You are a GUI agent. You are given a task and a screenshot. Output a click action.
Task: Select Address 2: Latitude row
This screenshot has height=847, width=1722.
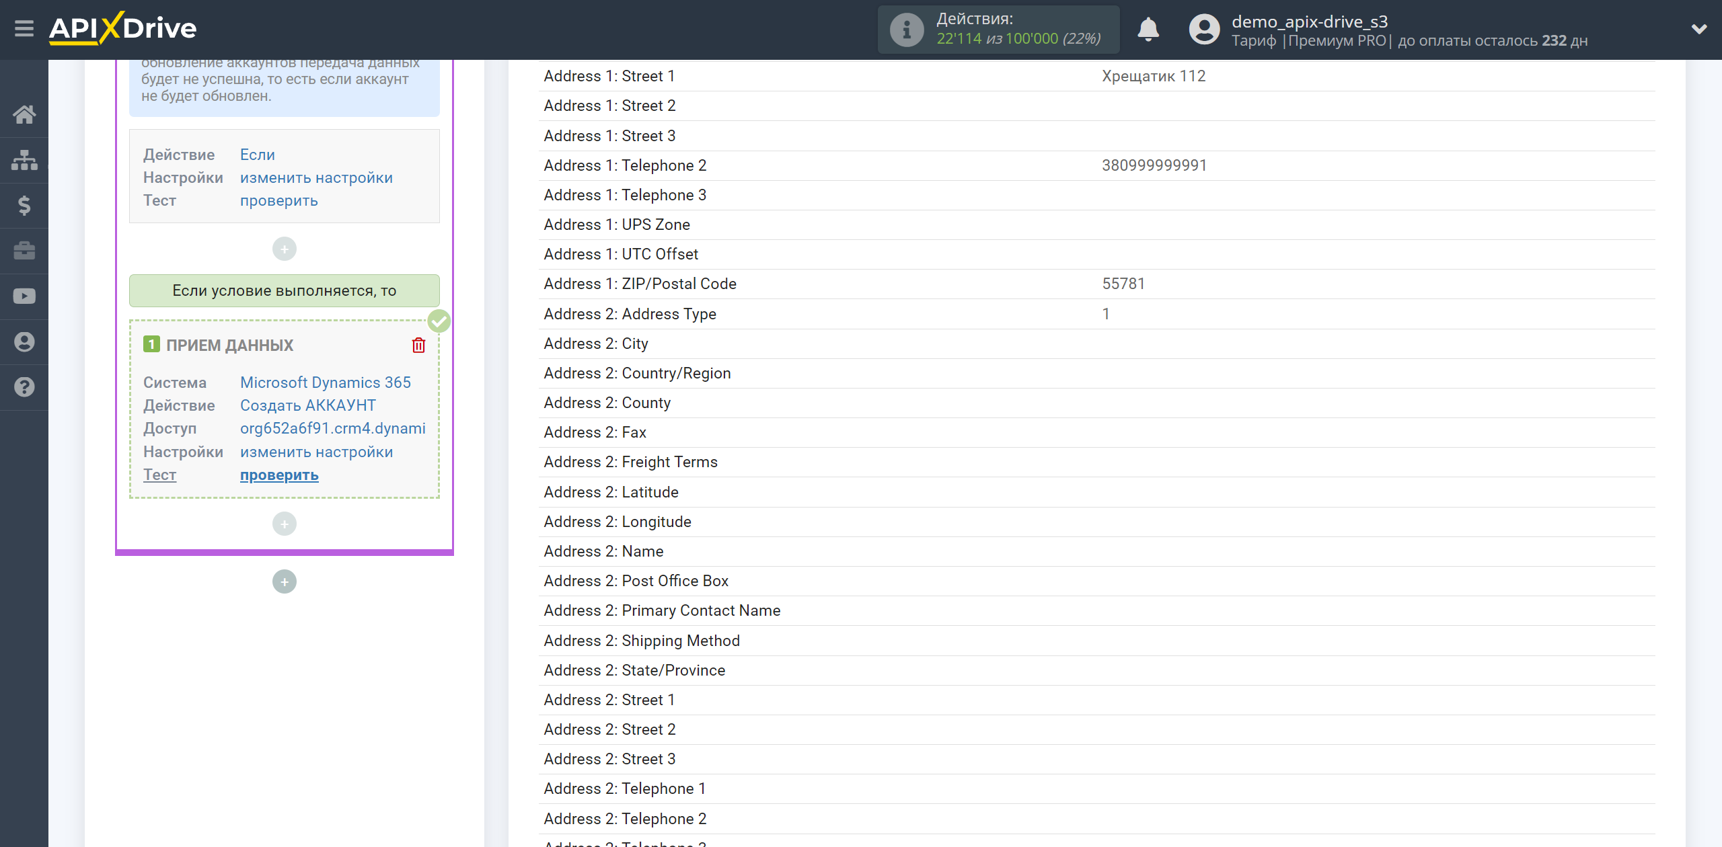pos(1096,492)
